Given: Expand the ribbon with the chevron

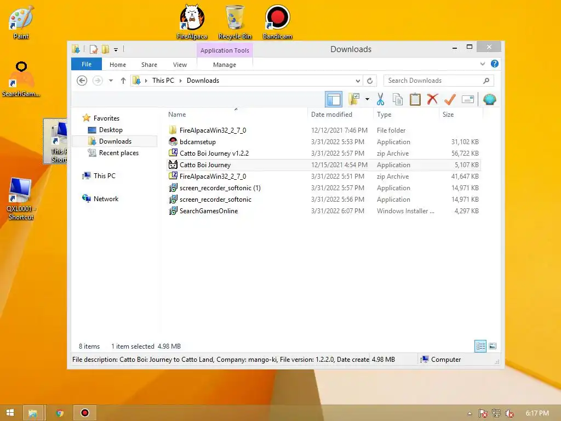Looking at the screenshot, I should tap(483, 64).
